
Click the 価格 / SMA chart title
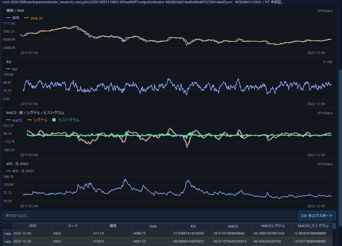point(15,10)
